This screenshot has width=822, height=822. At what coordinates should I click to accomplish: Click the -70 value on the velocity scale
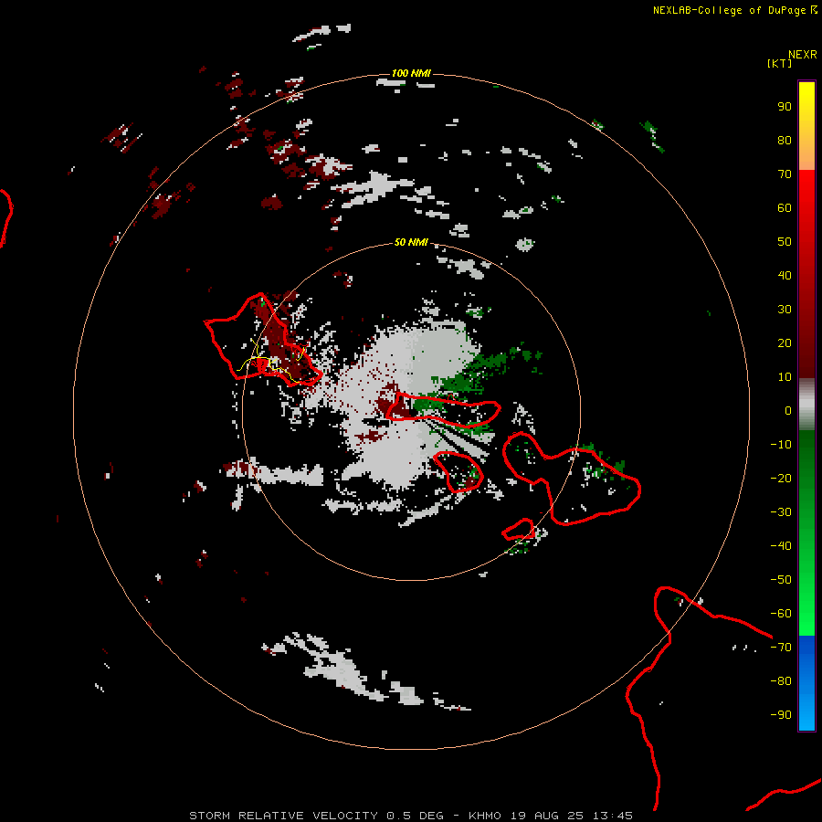tap(781, 648)
